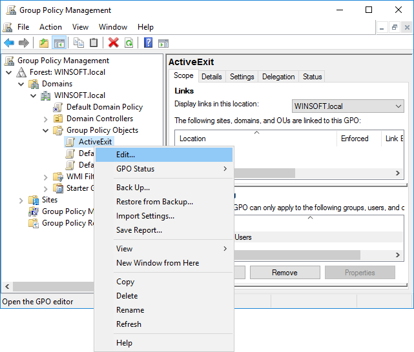Choose Refresh in the context menu
414x352 pixels.
point(163,324)
